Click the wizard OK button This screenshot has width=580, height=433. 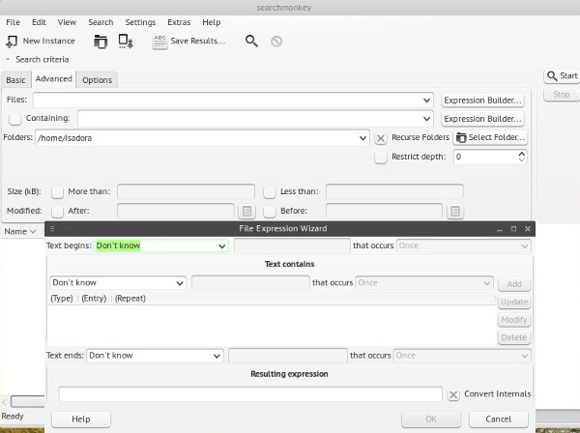[x=431, y=419]
